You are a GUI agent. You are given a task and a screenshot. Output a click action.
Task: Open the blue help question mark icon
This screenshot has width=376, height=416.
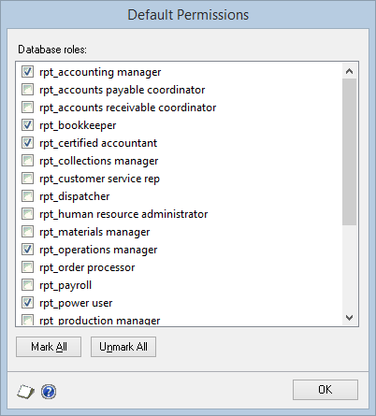click(x=49, y=392)
